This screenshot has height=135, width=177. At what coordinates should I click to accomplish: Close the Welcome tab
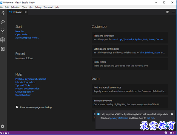tap(26, 12)
